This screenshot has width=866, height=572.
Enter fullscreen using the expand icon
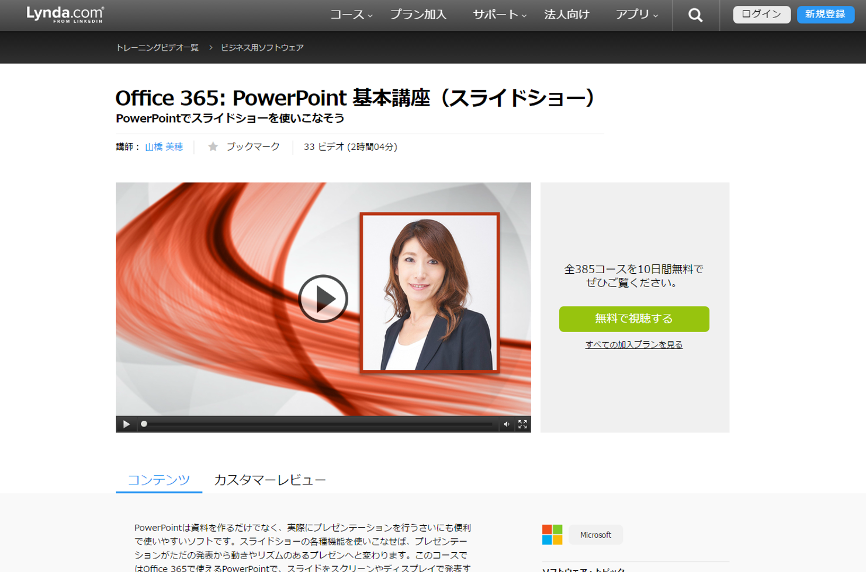(x=522, y=424)
